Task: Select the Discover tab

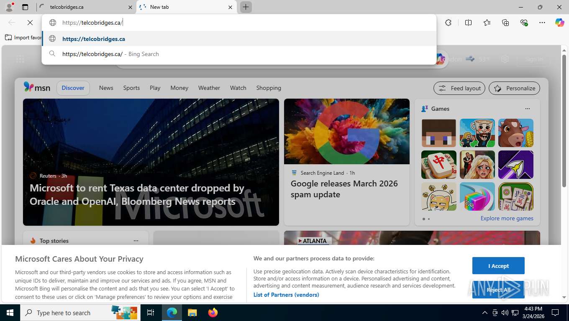Action: [73, 88]
